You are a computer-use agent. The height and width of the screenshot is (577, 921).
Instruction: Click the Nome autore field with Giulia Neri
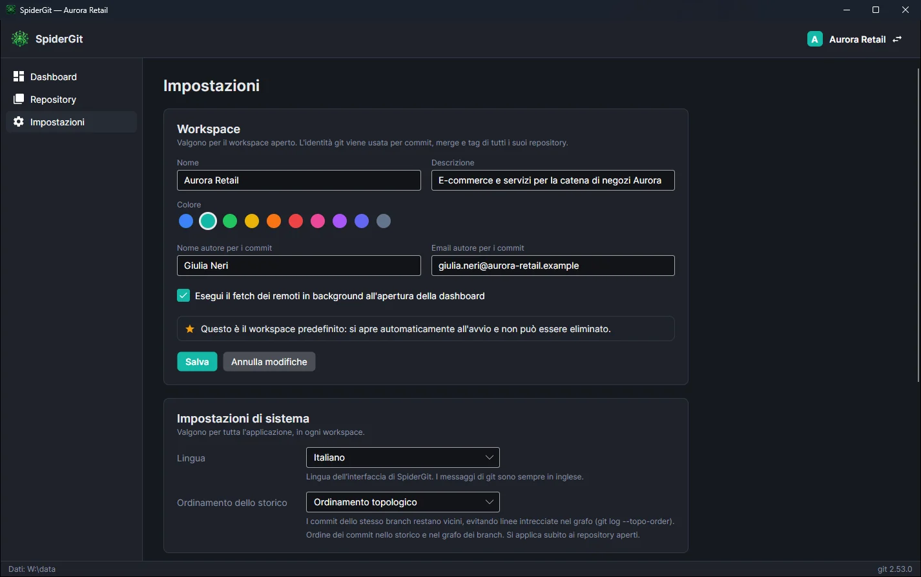click(x=299, y=266)
